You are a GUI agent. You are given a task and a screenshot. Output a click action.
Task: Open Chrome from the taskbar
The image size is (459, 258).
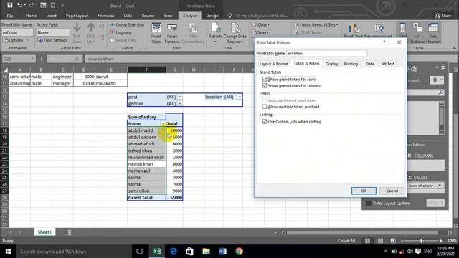pos(239,252)
